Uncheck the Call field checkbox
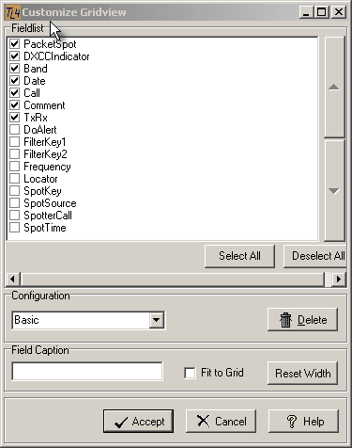Screen dimensions: 352x448 coord(14,93)
